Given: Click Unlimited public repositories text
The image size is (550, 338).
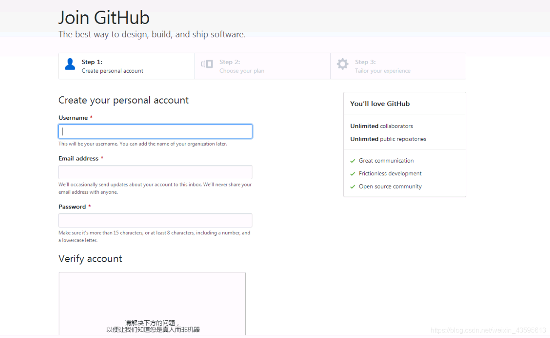Looking at the screenshot, I should click(x=388, y=139).
